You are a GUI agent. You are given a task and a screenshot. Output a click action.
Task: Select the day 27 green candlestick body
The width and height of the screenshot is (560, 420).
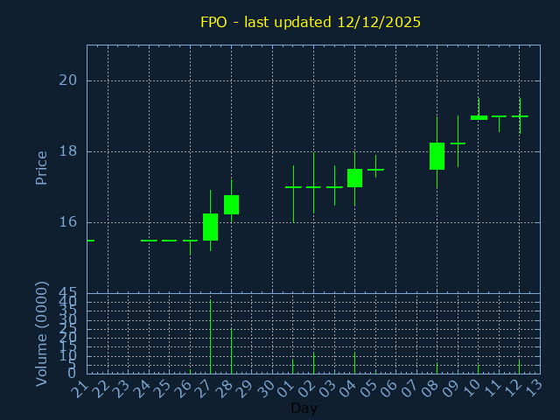(210, 227)
